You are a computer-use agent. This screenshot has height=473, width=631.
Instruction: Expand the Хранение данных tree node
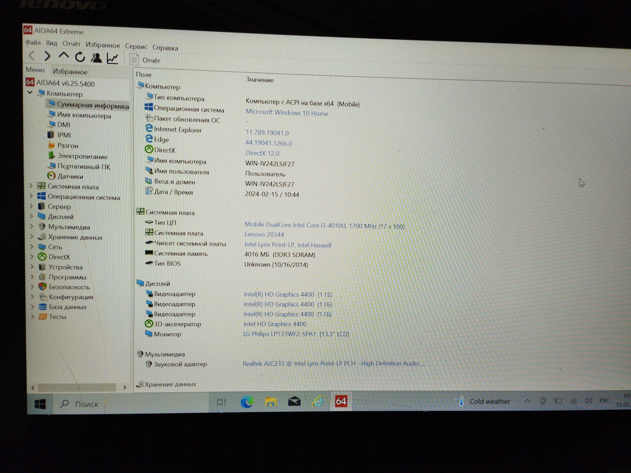pos(32,236)
